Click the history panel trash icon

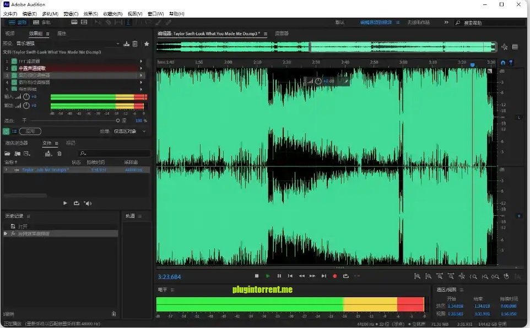114,314
